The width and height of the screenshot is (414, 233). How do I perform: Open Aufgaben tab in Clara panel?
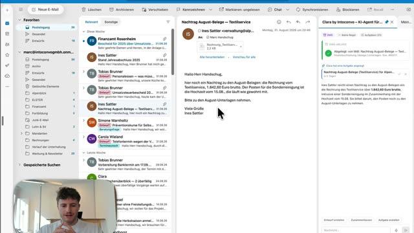coord(371,35)
